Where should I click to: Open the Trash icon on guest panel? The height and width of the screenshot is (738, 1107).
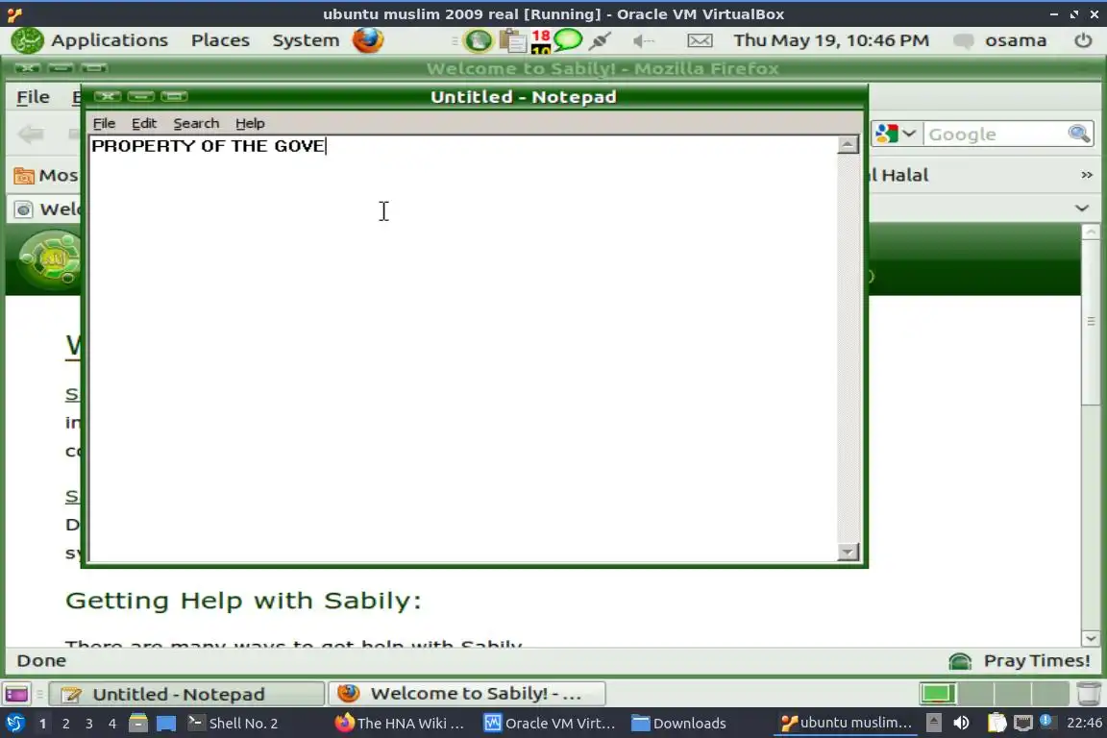click(x=1088, y=694)
